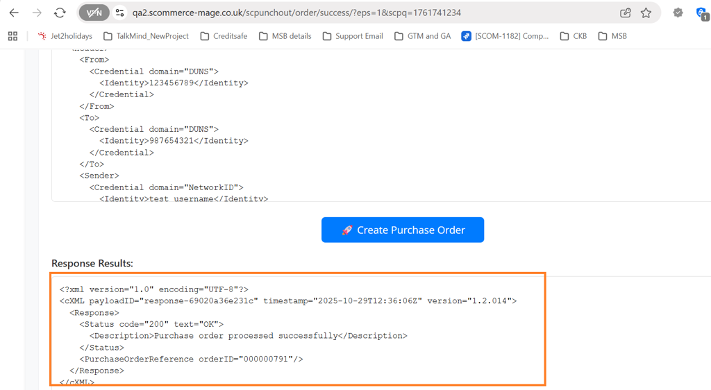Open the Jet2holidays bookmark
The width and height of the screenshot is (711, 390).
click(65, 36)
